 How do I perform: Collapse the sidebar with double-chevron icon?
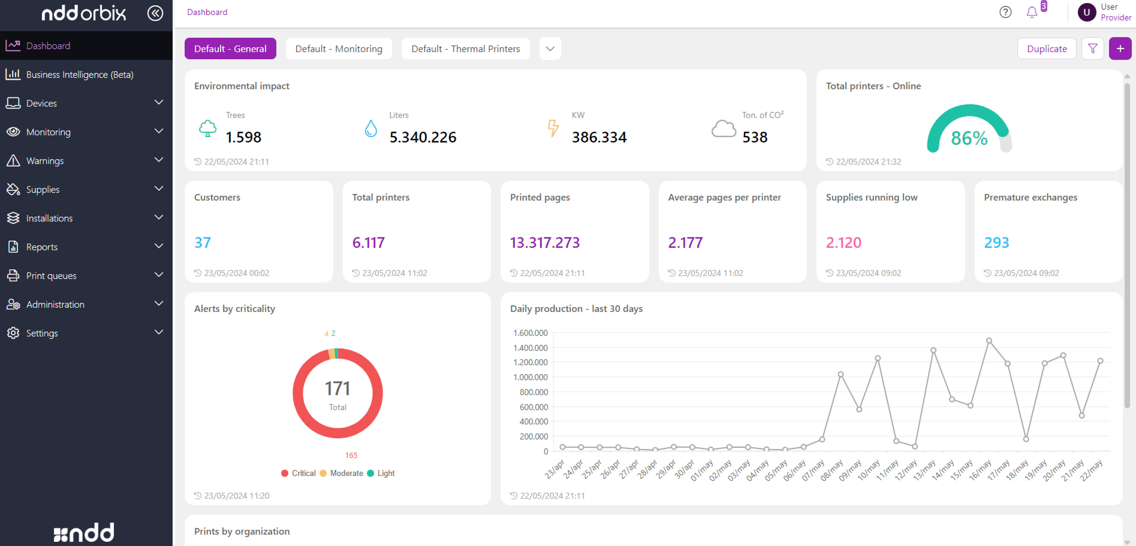pos(155,13)
